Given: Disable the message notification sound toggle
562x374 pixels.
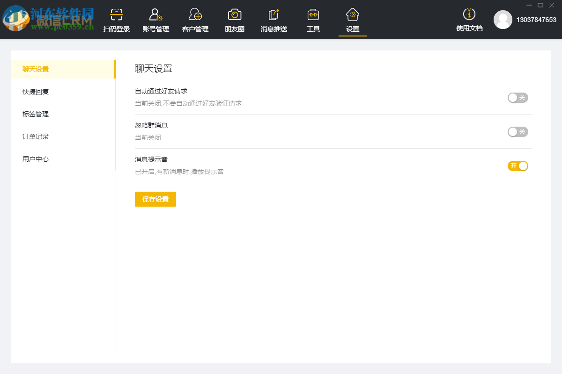Looking at the screenshot, I should coord(518,165).
